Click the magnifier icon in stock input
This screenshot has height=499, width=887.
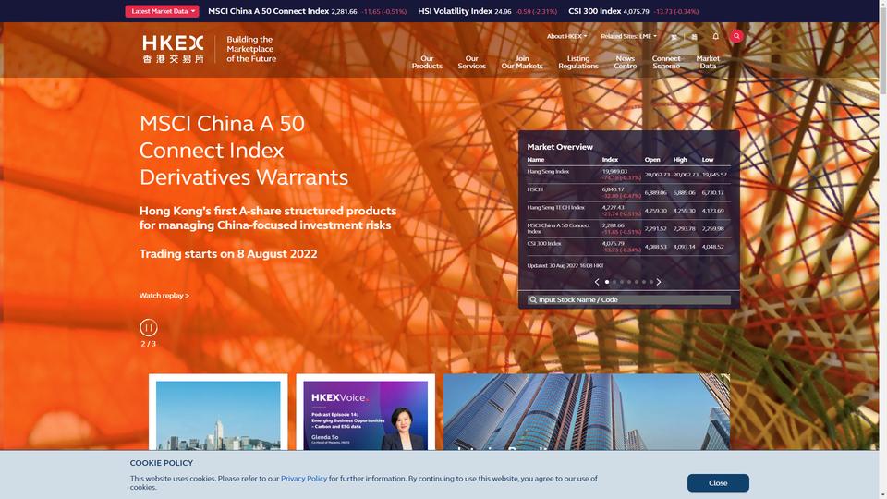(532, 299)
